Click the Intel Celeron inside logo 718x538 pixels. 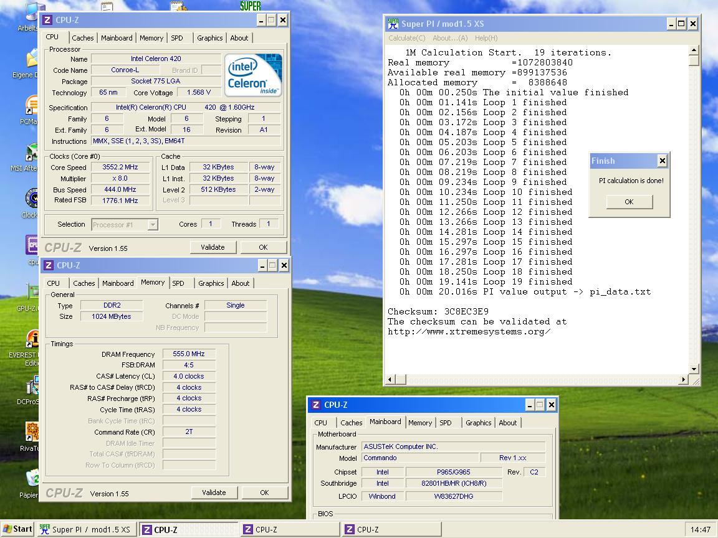(253, 75)
